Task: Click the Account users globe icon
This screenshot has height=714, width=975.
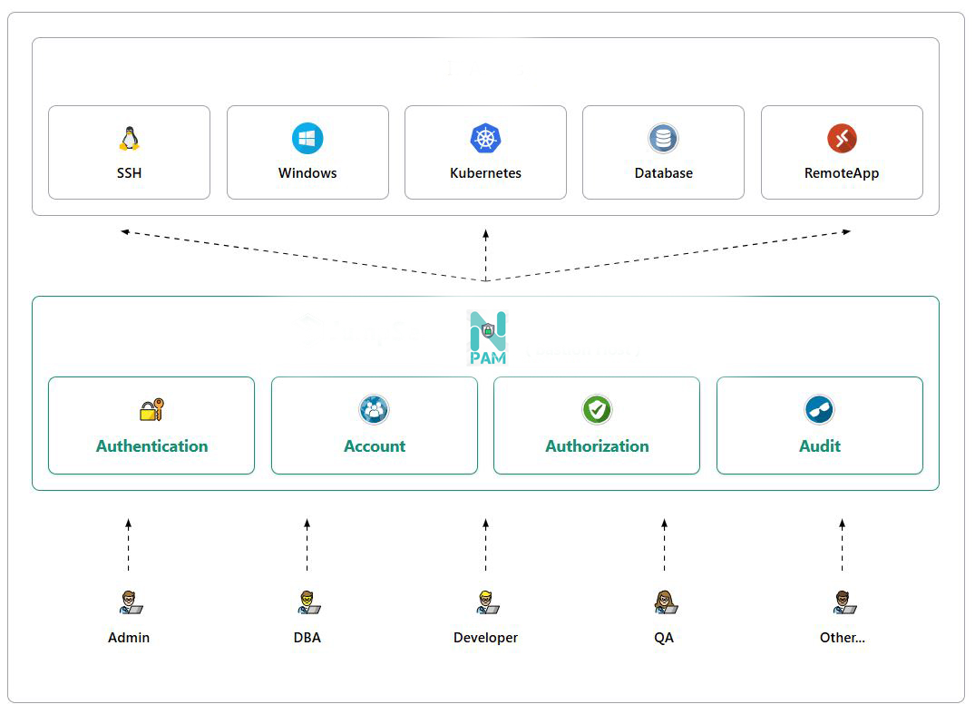Action: pyautogui.click(x=374, y=410)
